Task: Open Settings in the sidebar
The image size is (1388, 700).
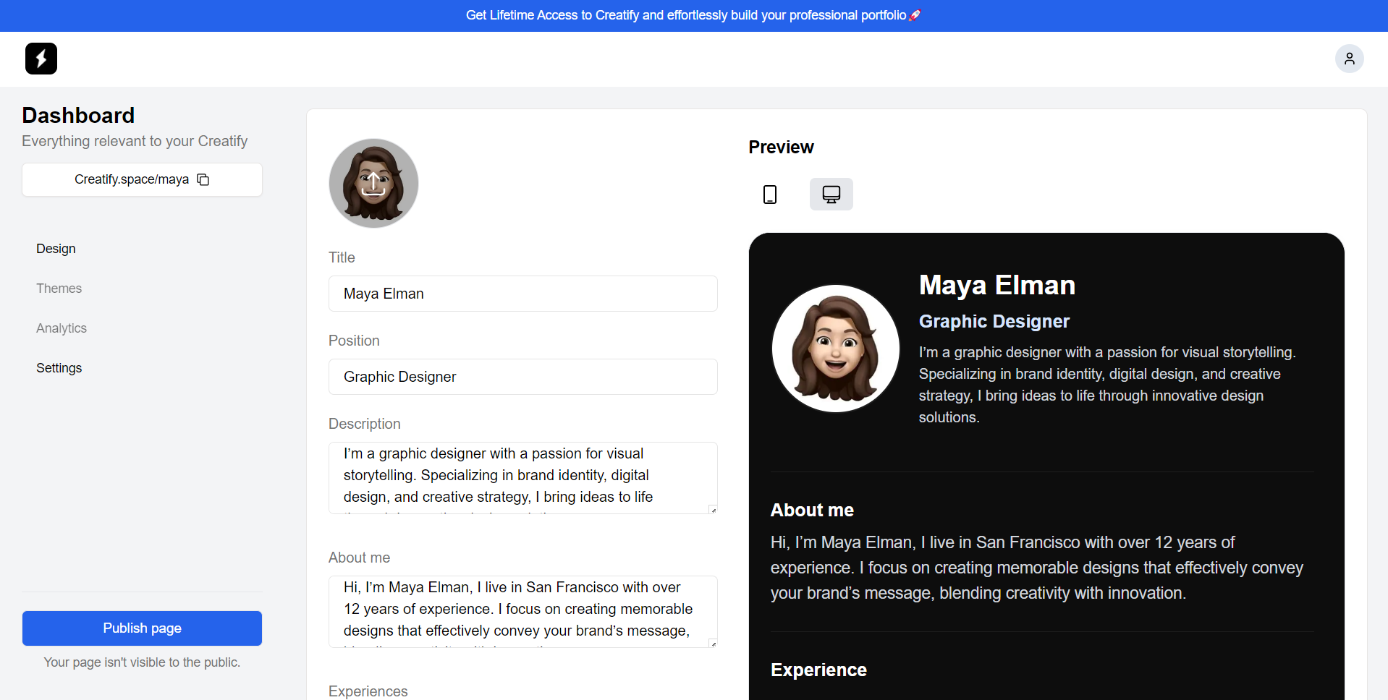Action: [59, 368]
